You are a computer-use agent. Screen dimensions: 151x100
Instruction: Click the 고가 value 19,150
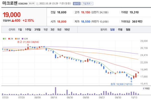point(85,12)
